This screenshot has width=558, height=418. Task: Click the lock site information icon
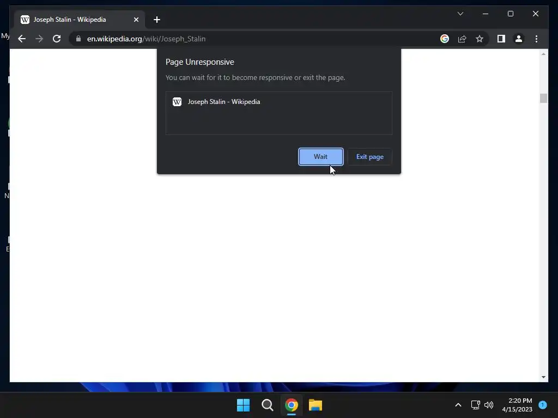pyautogui.click(x=78, y=39)
